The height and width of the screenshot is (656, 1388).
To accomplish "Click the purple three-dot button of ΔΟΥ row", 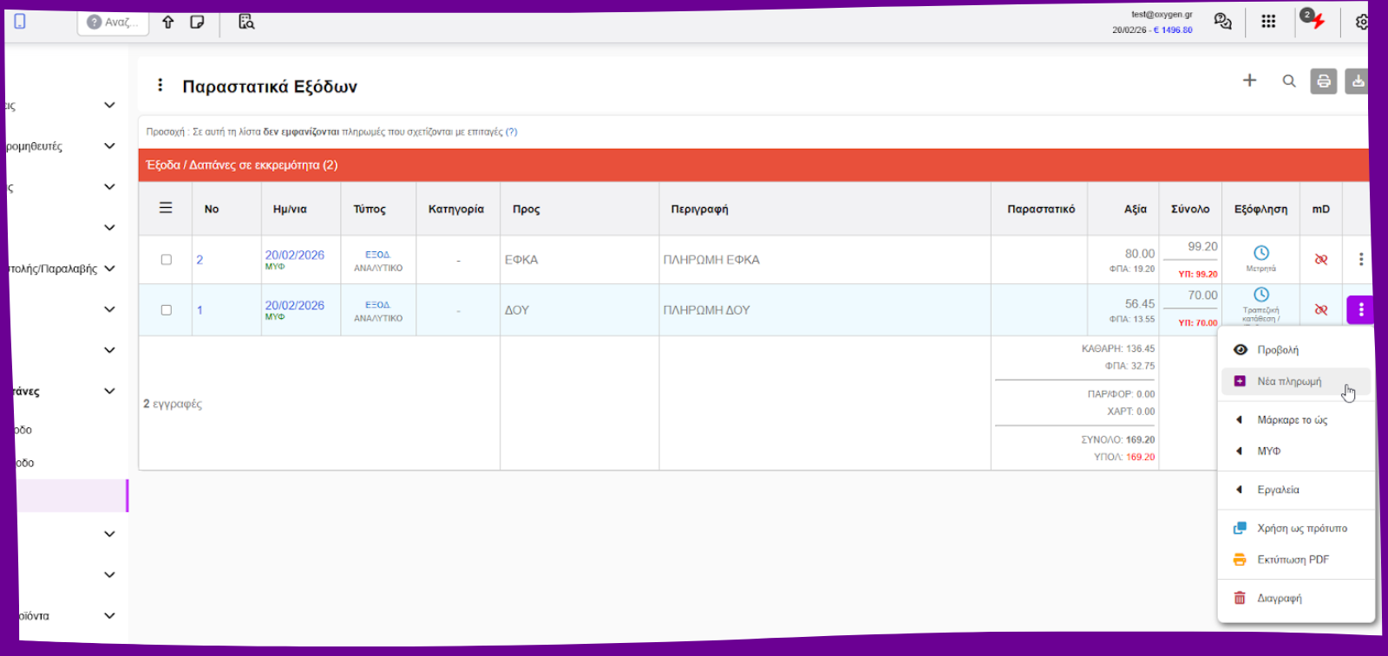I will click(1360, 310).
